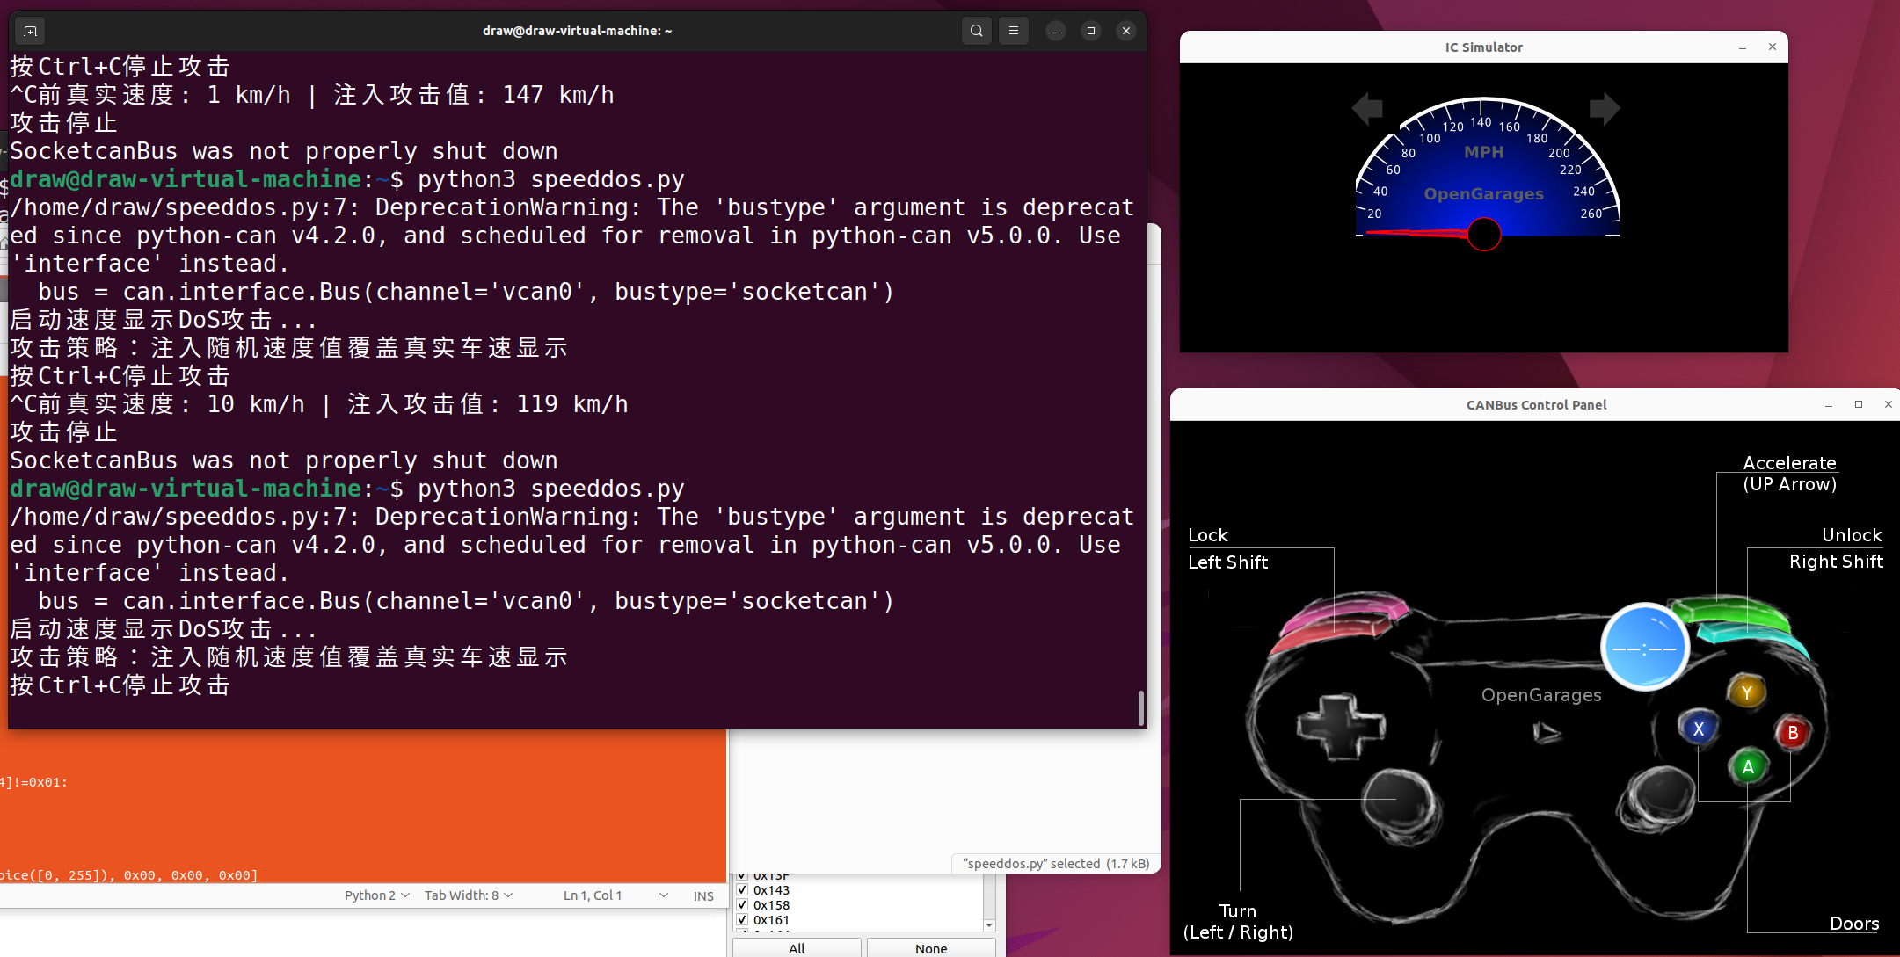The width and height of the screenshot is (1900, 957).
Task: Expand the Tab Width: 8 dropdown
Action: pyautogui.click(x=468, y=895)
